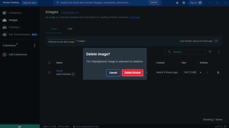Click the Refresh to see disk usage bar

click(x=61, y=39)
